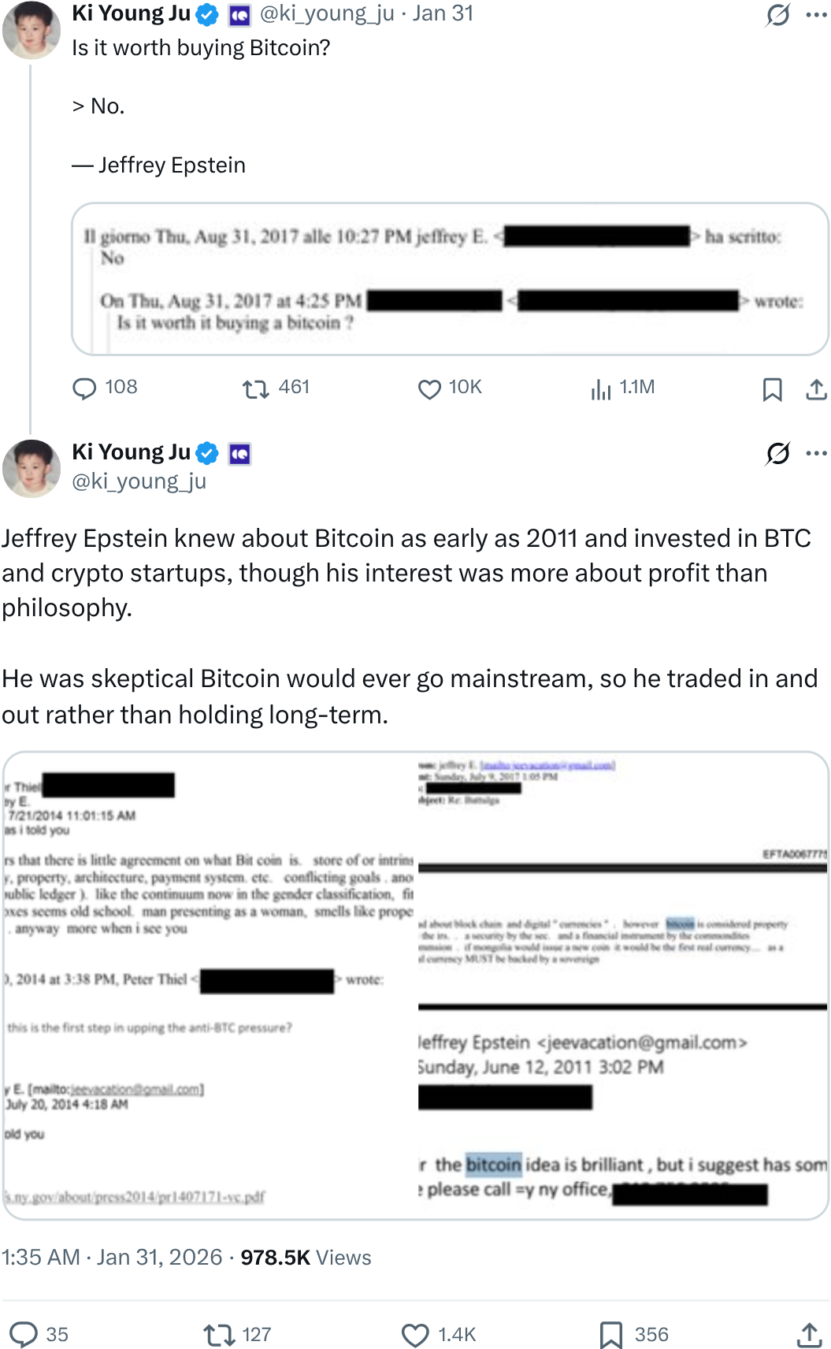Viewport: 831px width, 1349px height.
Task: Open more options on first tweet
Action: click(816, 15)
